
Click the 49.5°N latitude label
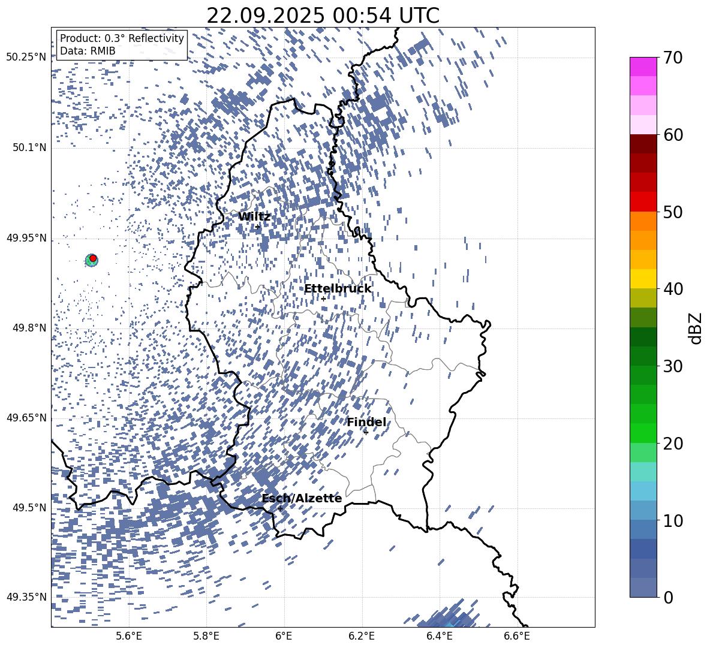29,508
